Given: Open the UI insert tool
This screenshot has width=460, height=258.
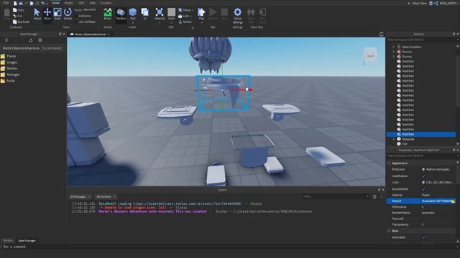Looking at the screenshot, I should [x=145, y=14].
